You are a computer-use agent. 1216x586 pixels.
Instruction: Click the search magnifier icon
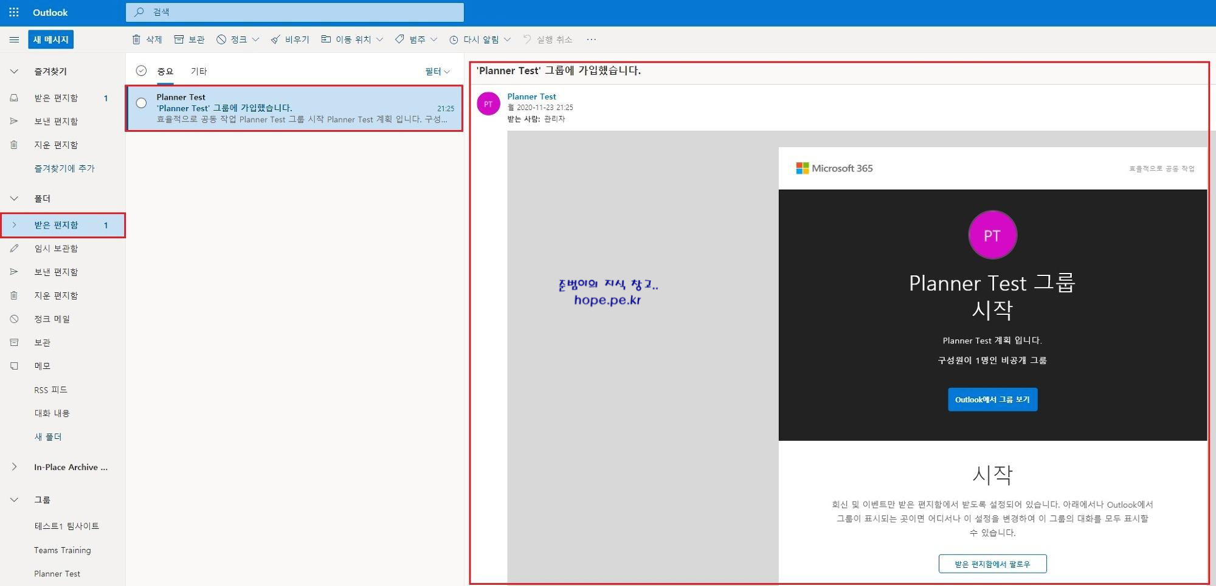click(139, 12)
